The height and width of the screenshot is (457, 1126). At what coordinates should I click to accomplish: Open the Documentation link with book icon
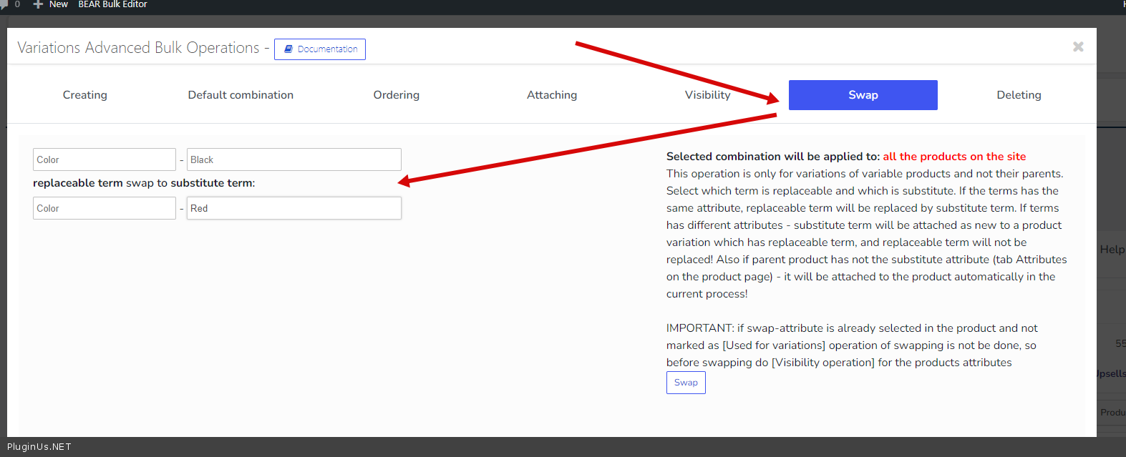(320, 49)
